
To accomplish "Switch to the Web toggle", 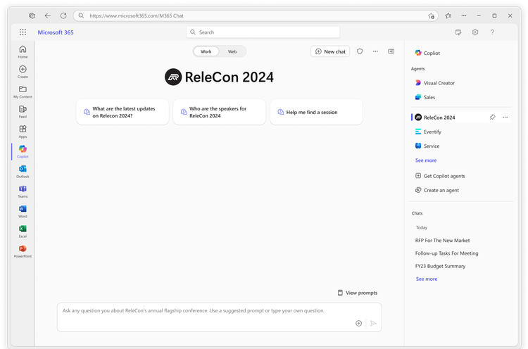I will (232, 51).
